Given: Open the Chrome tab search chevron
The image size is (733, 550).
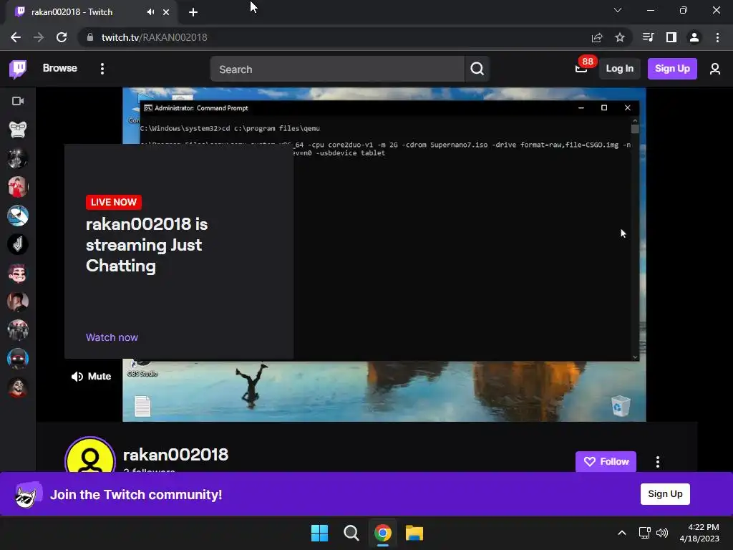Looking at the screenshot, I should point(618,10).
